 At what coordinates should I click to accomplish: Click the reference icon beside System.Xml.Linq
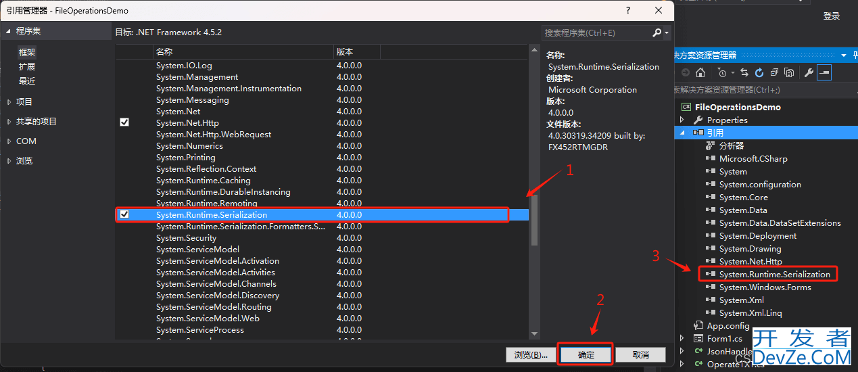pos(711,312)
